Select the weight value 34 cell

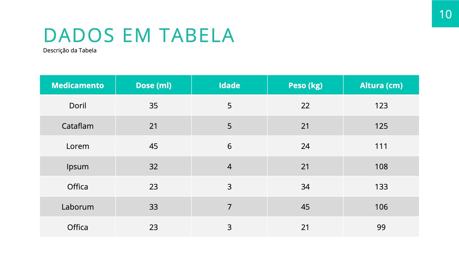[305, 187]
